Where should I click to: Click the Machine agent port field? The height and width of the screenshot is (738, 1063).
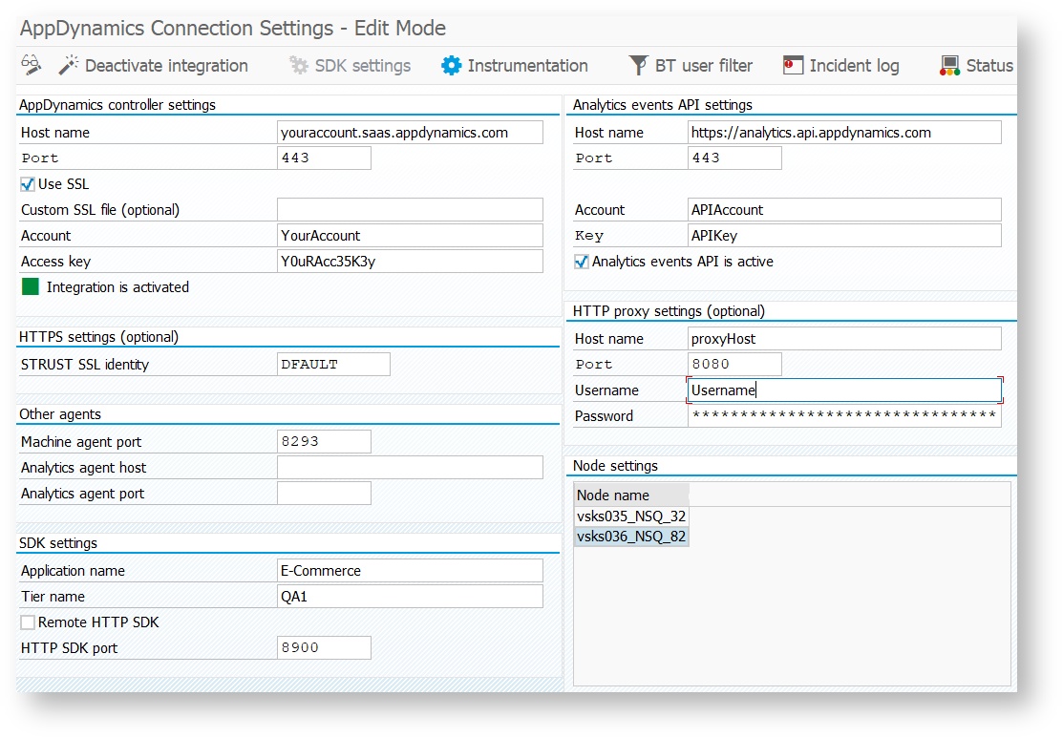tap(324, 441)
